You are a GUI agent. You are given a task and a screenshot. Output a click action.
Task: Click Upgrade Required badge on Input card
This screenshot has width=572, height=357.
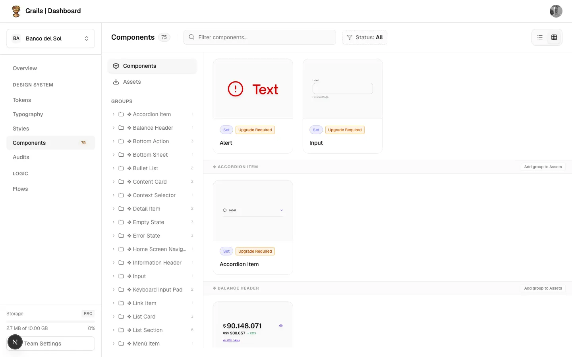coord(345,130)
